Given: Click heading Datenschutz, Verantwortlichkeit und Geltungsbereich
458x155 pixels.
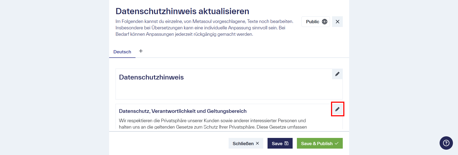Looking at the screenshot, I should click(182, 111).
